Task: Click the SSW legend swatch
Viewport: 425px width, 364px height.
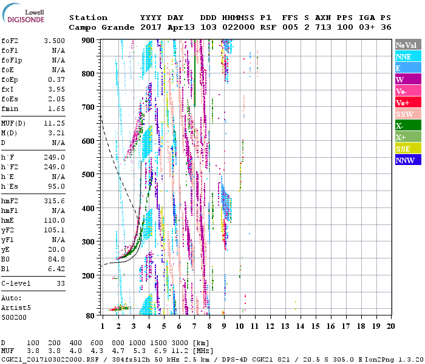Action: click(x=407, y=114)
